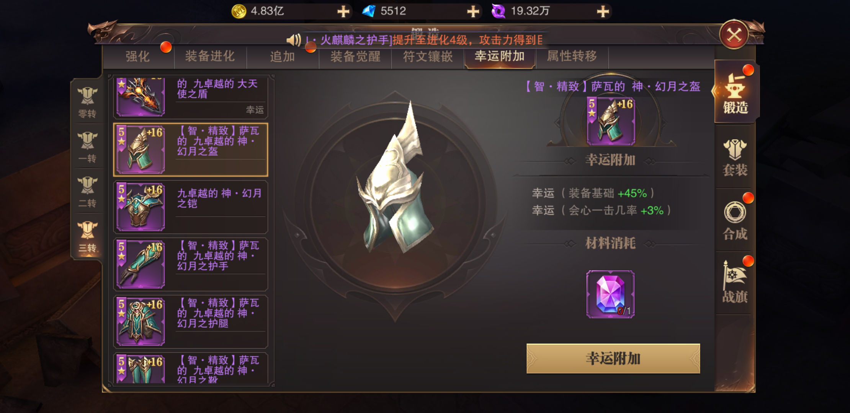Select 幻月之铠 armor in the equipment list
This screenshot has height=413, width=850.
click(x=191, y=207)
